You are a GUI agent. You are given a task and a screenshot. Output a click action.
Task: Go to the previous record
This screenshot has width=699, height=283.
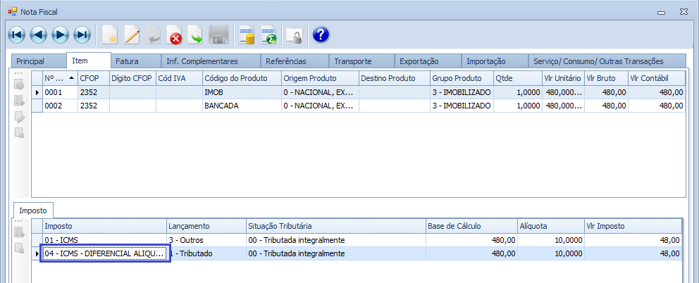pyautogui.click(x=39, y=34)
